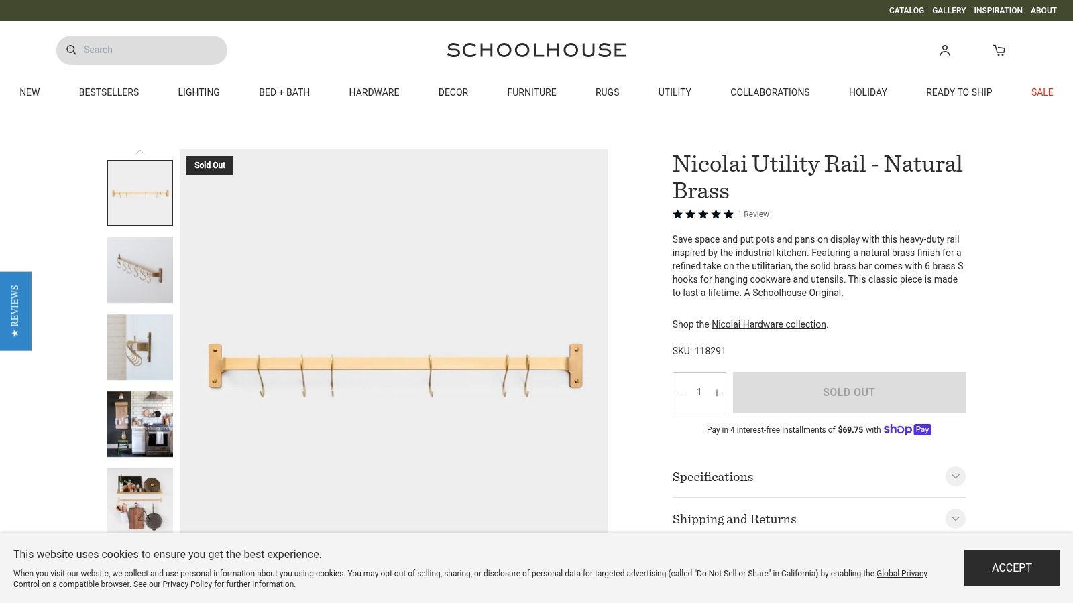Viewport: 1073px width, 603px height.
Task: Open the NEW menu
Action: click(30, 92)
